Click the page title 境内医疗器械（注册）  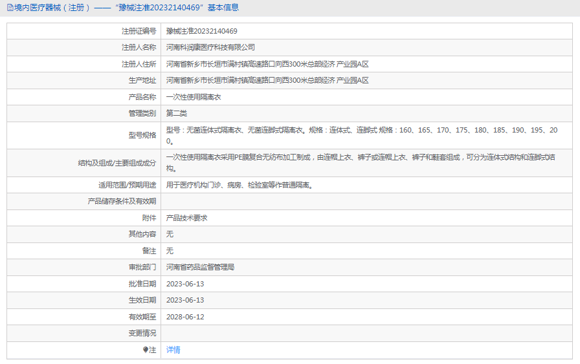tap(52, 8)
